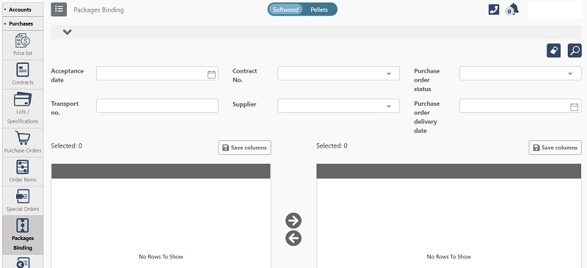Save columns for the left table
Viewport: 587px width, 268px height.
click(244, 148)
